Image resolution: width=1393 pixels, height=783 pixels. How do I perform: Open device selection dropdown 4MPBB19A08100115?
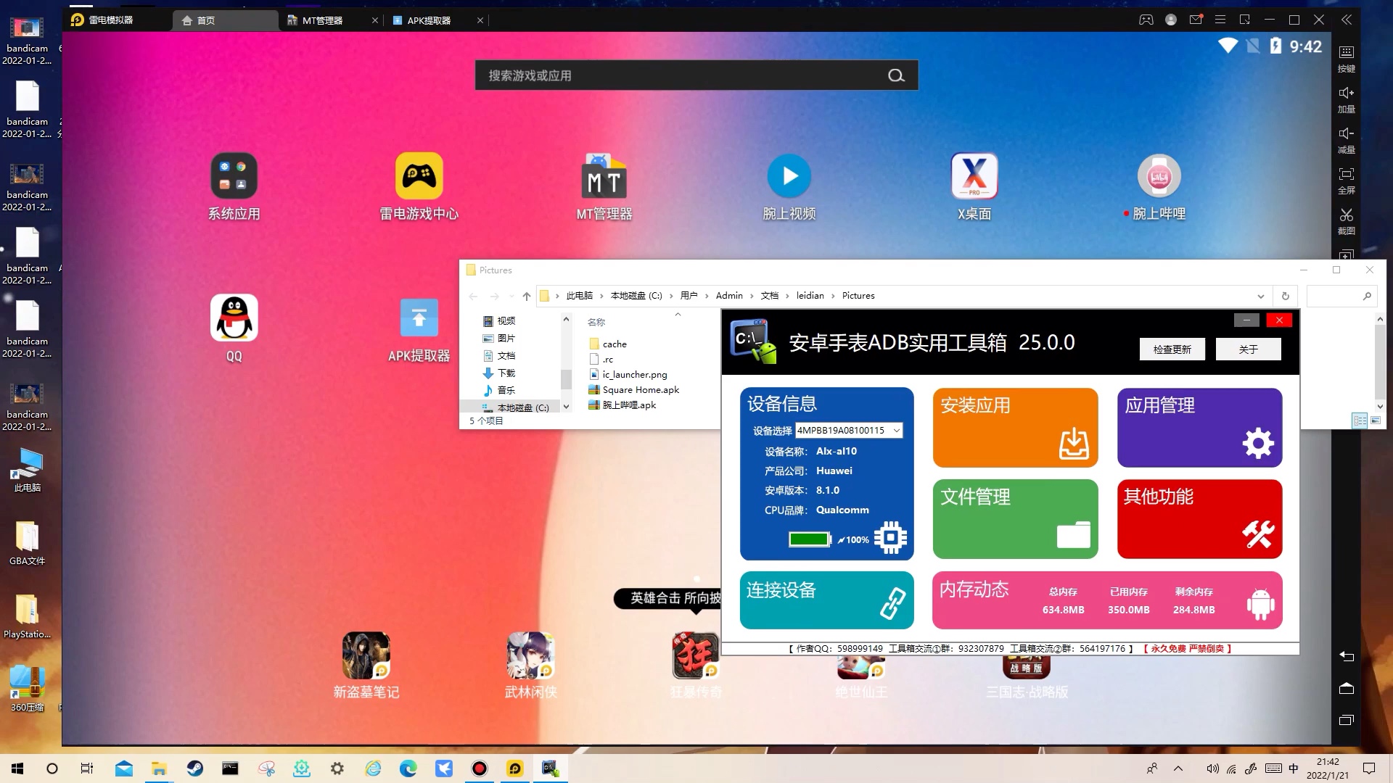[x=848, y=430]
